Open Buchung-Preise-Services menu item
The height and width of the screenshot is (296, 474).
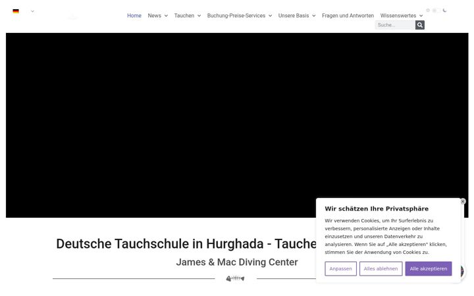[x=236, y=16]
